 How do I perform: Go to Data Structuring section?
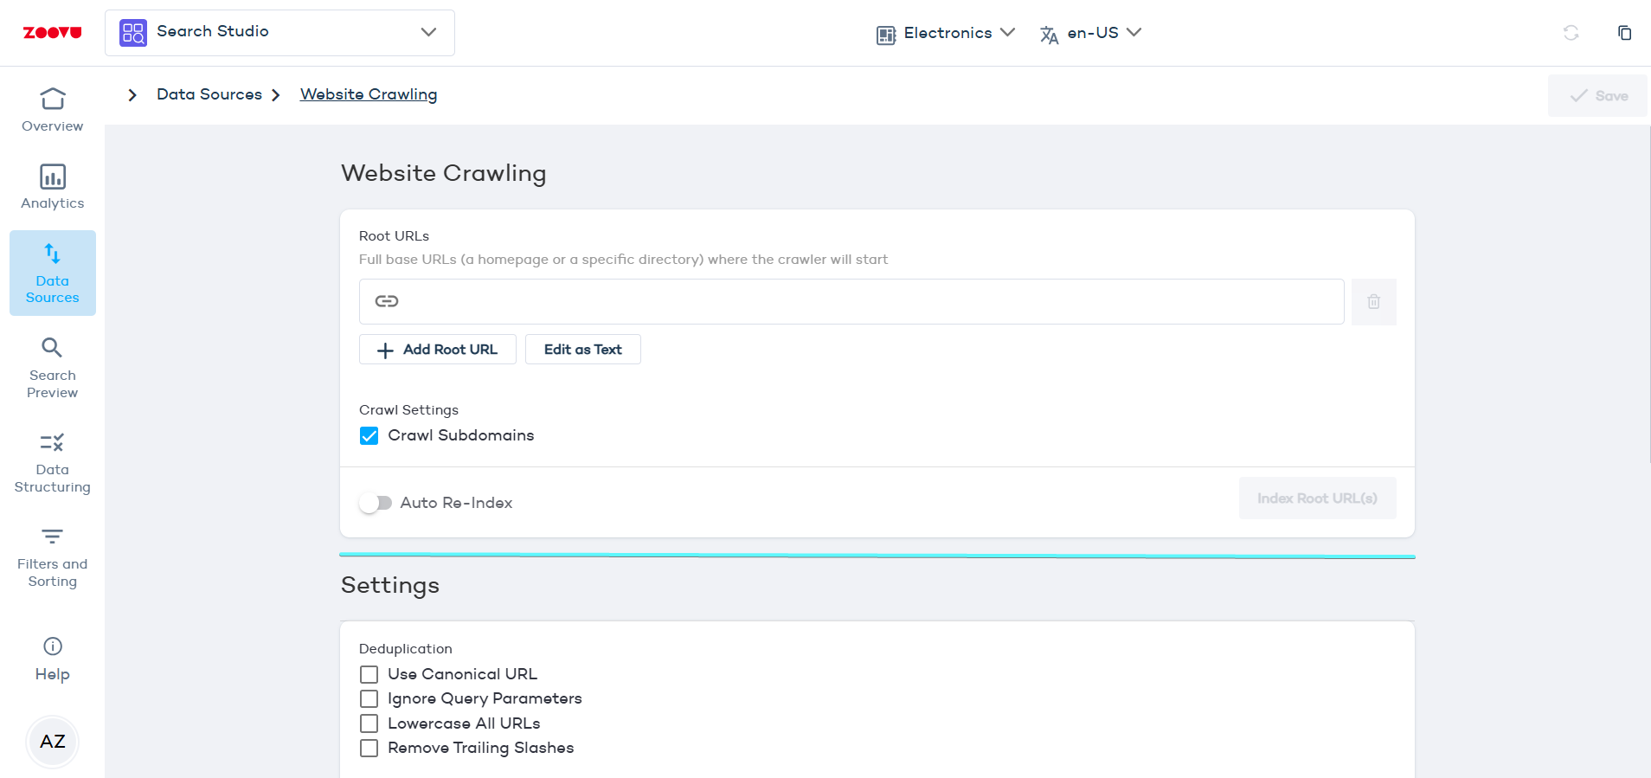52,462
